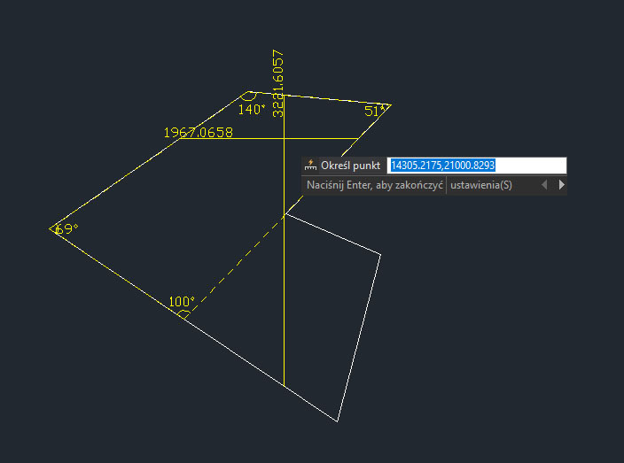Click the left arrow in command options
624x463 pixels.
pyautogui.click(x=544, y=185)
